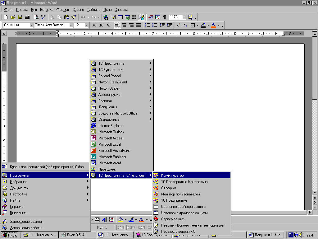This screenshot has width=318, height=239.
Task: Copy selection toolbar icon
Action: [x=59, y=17]
